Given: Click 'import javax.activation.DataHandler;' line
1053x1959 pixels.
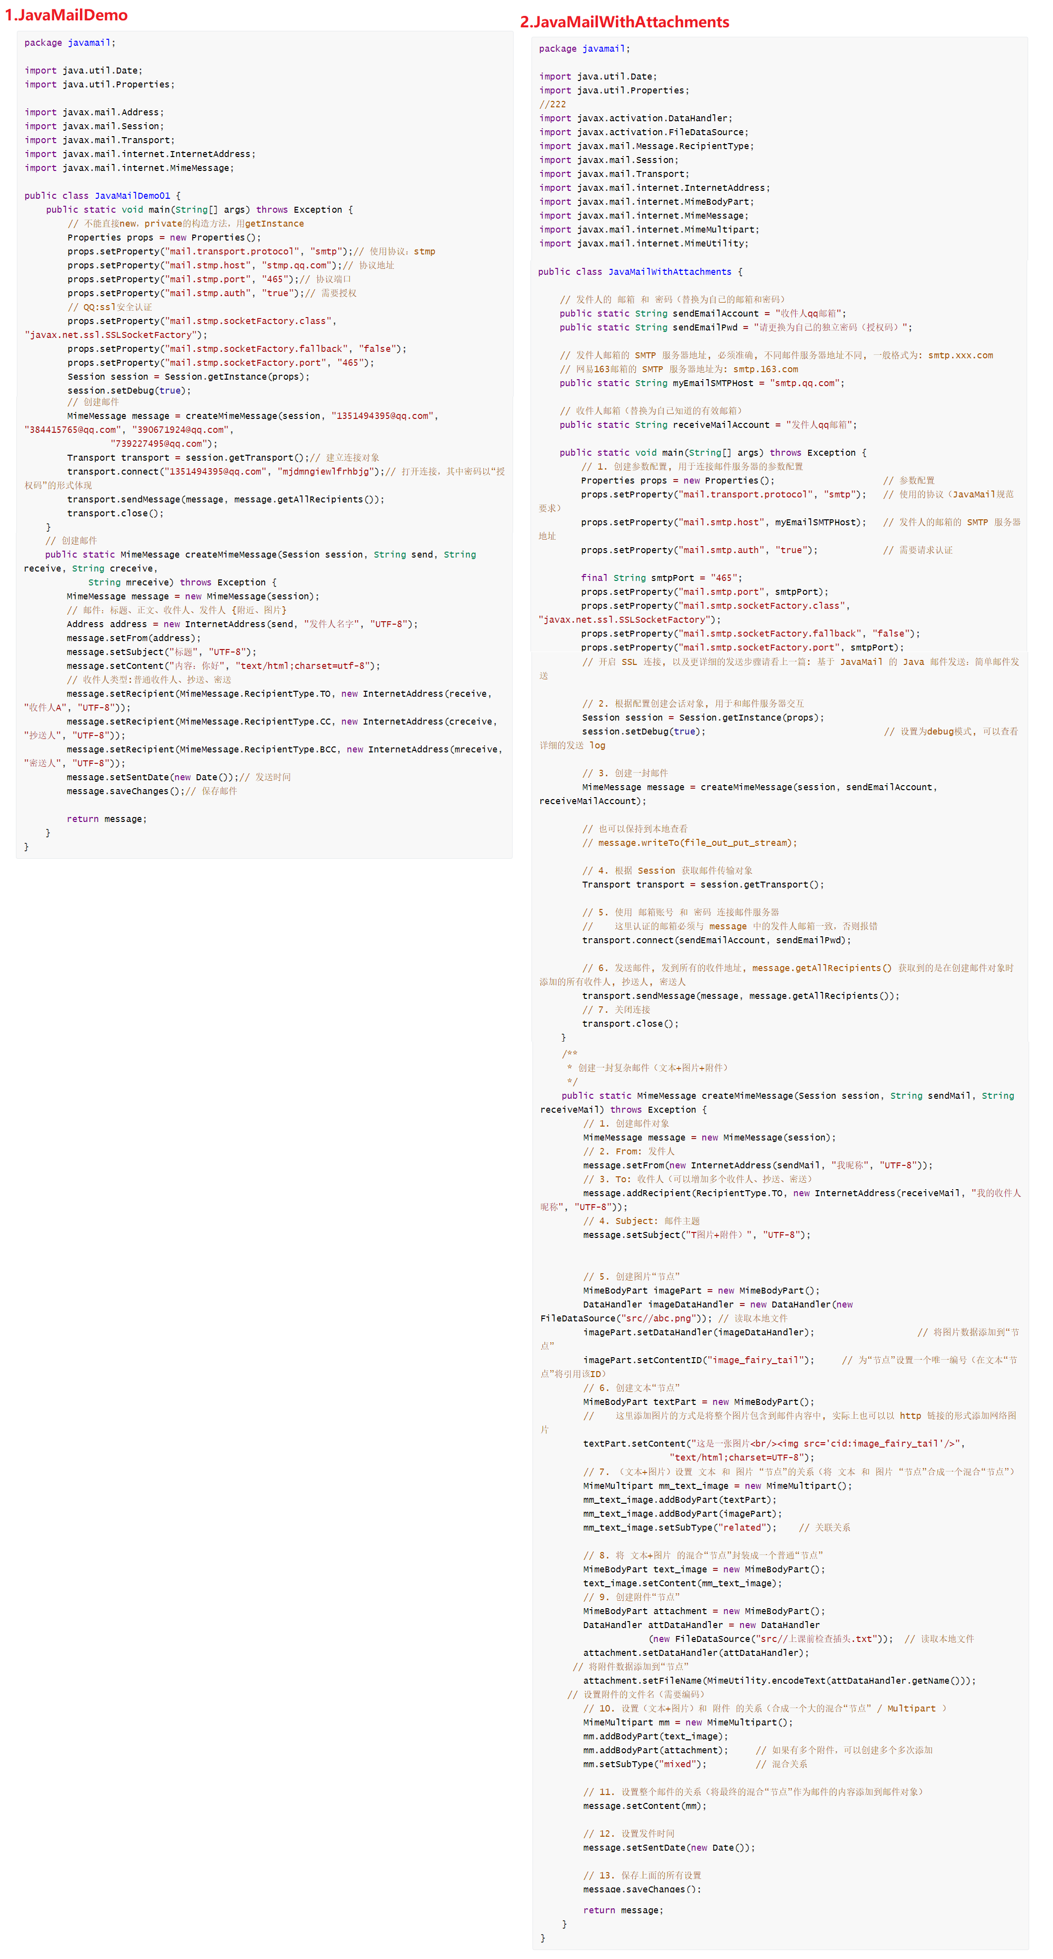Looking at the screenshot, I should click(636, 119).
